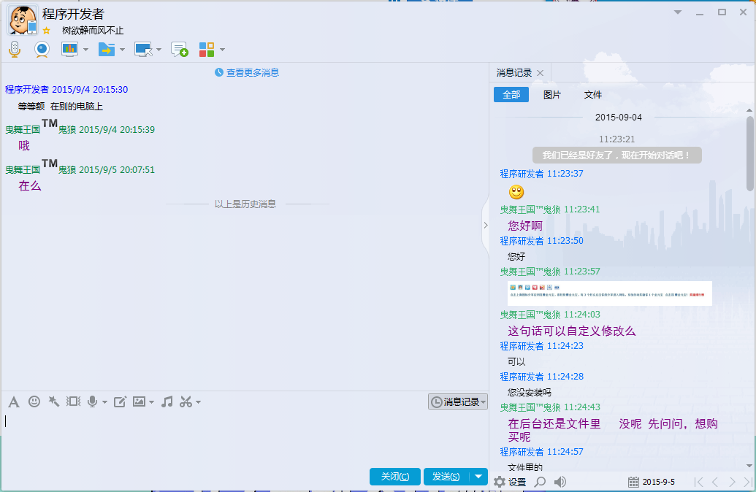756x492 pixels.
Task: Send a window shake
Action: 73,401
